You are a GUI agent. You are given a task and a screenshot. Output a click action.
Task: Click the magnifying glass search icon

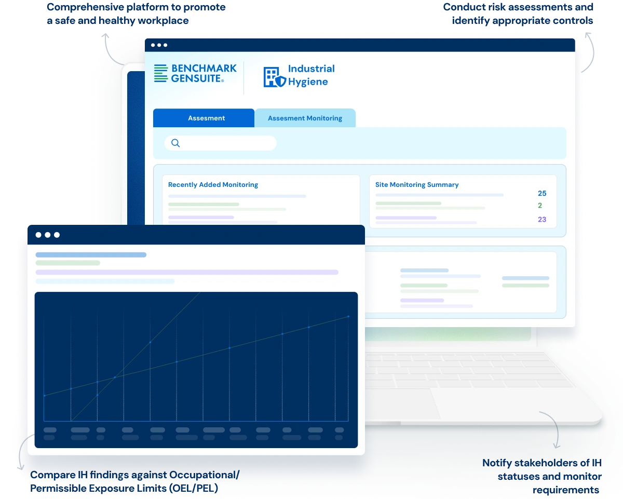click(x=175, y=143)
